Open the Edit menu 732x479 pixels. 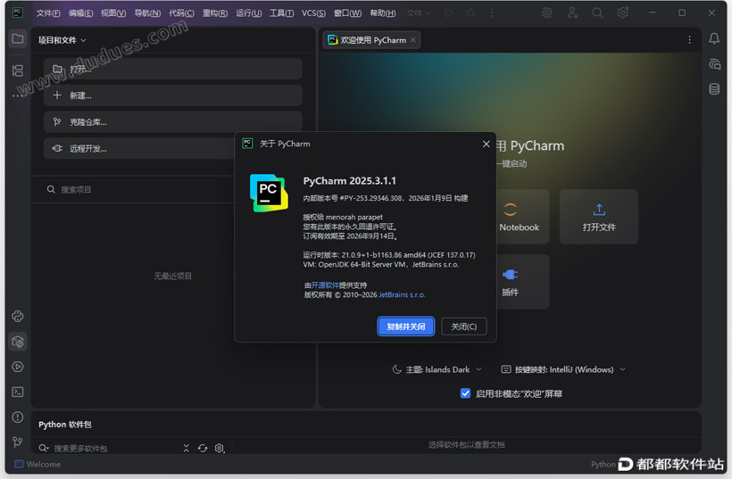coord(80,13)
